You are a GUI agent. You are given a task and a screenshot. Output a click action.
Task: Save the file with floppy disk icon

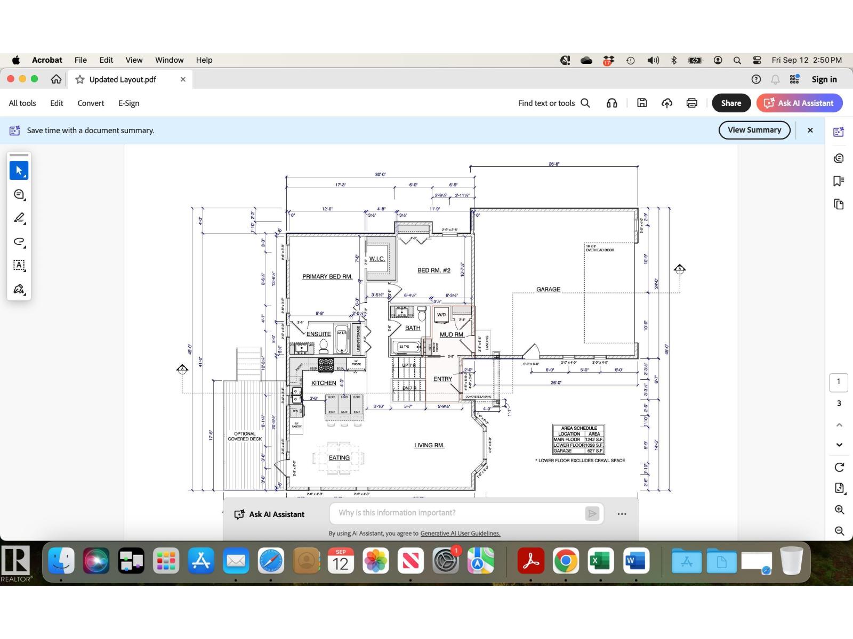pyautogui.click(x=642, y=103)
